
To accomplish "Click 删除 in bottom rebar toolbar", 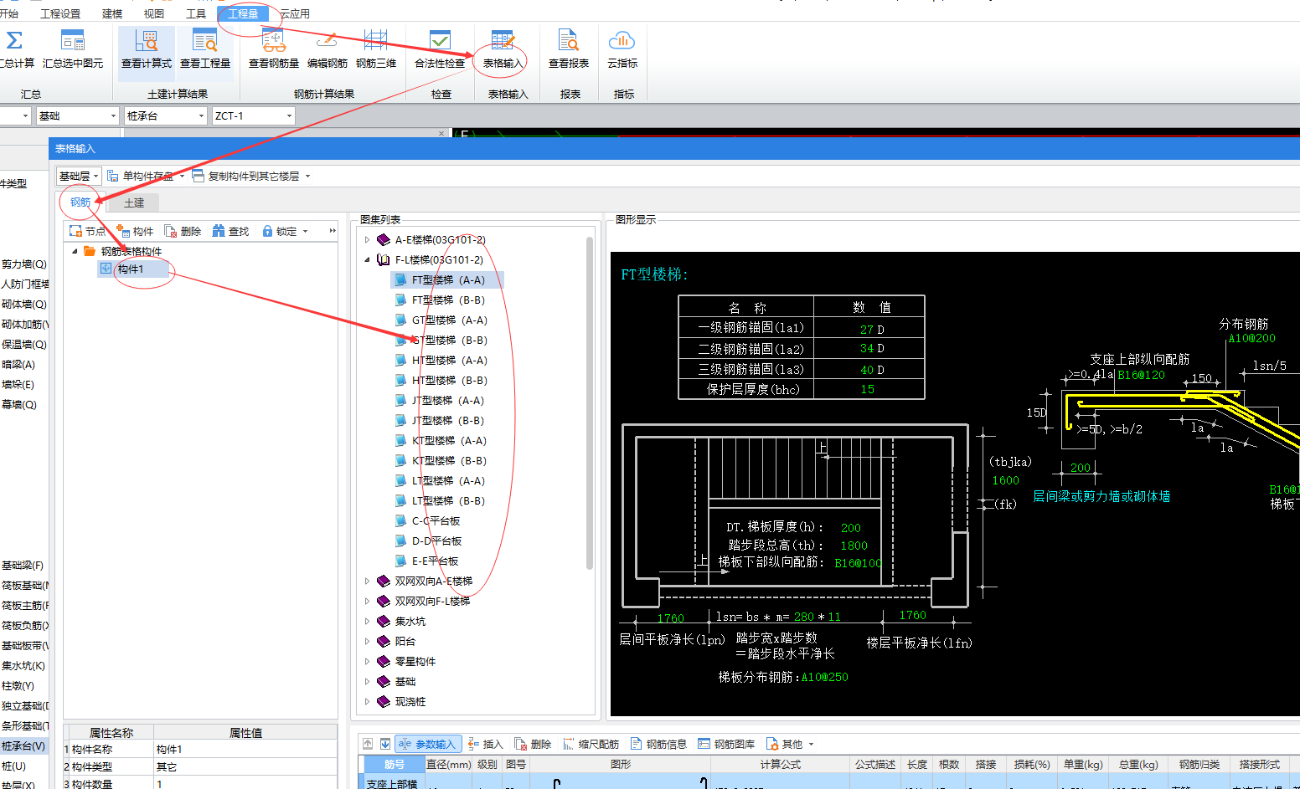I will point(533,744).
